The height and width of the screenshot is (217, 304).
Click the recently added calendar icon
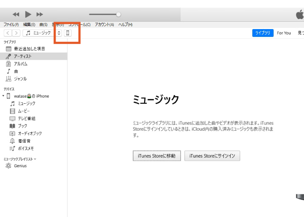coord(9,49)
